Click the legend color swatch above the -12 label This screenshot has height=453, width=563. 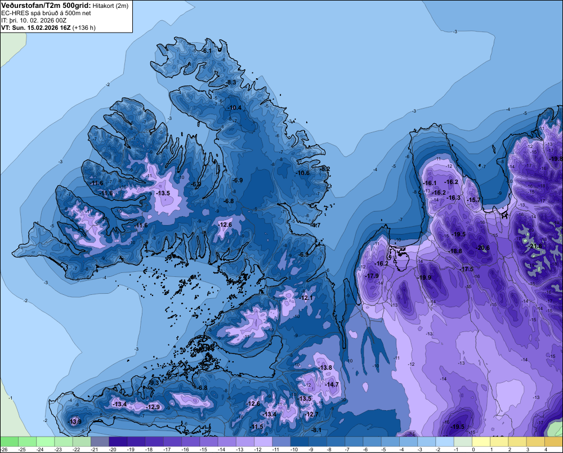coord(263,441)
